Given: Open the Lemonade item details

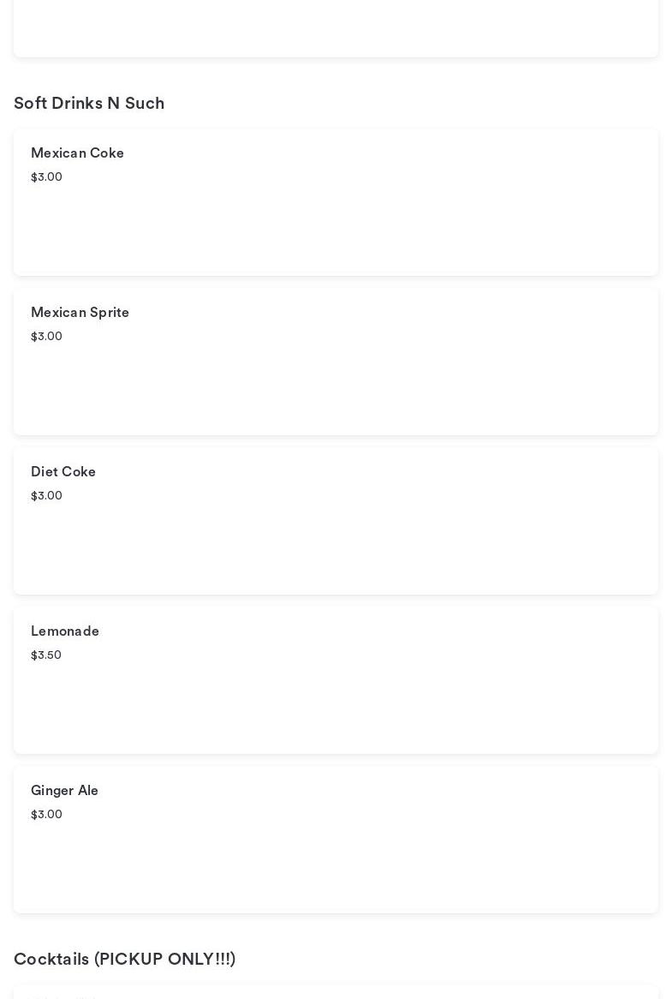Looking at the screenshot, I should coord(65,631).
